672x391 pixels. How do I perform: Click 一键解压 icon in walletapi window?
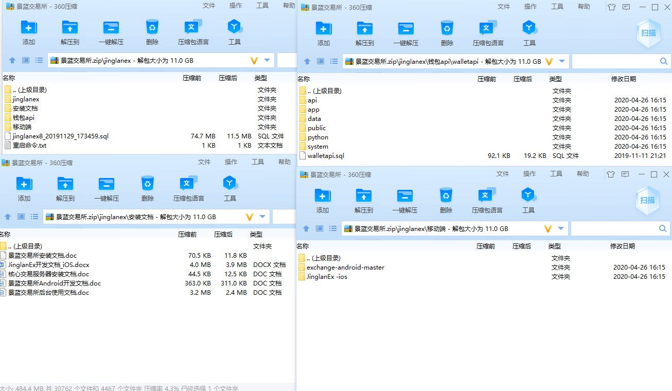click(406, 28)
